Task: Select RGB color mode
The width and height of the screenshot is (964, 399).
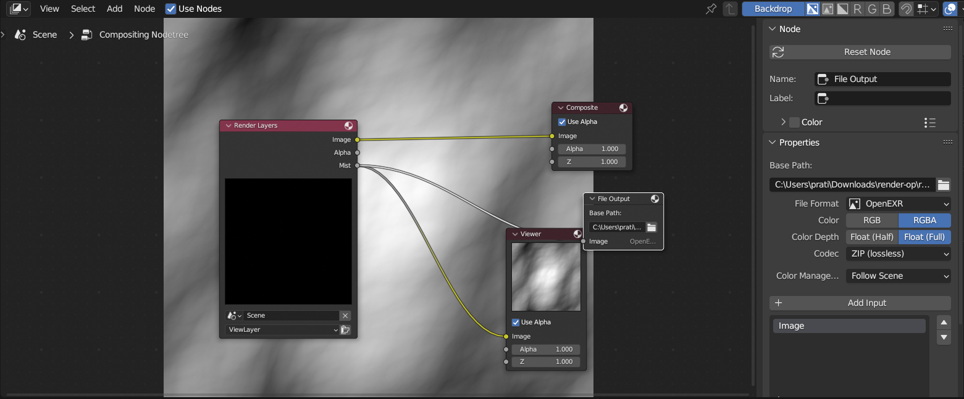Action: 871,220
